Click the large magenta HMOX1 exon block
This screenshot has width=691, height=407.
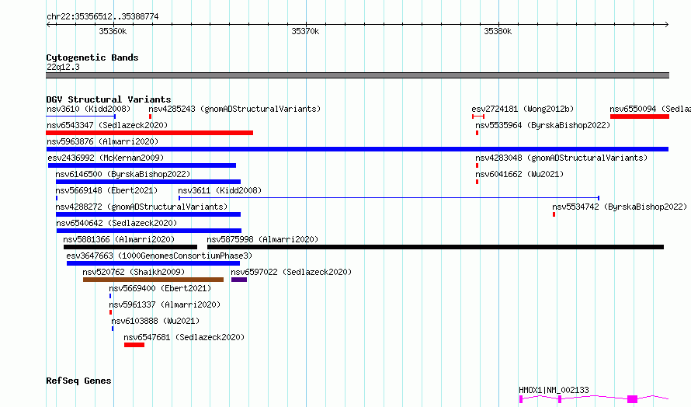tap(633, 399)
